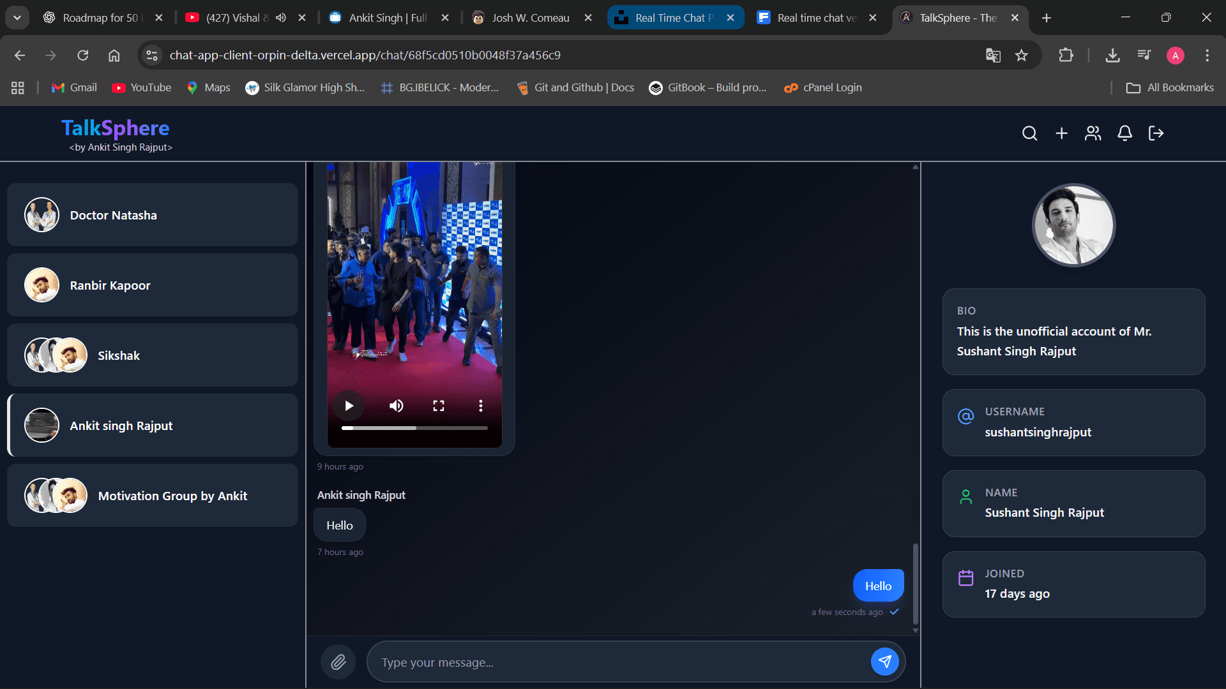Open the Motivation Group by Ankit chat

153,496
